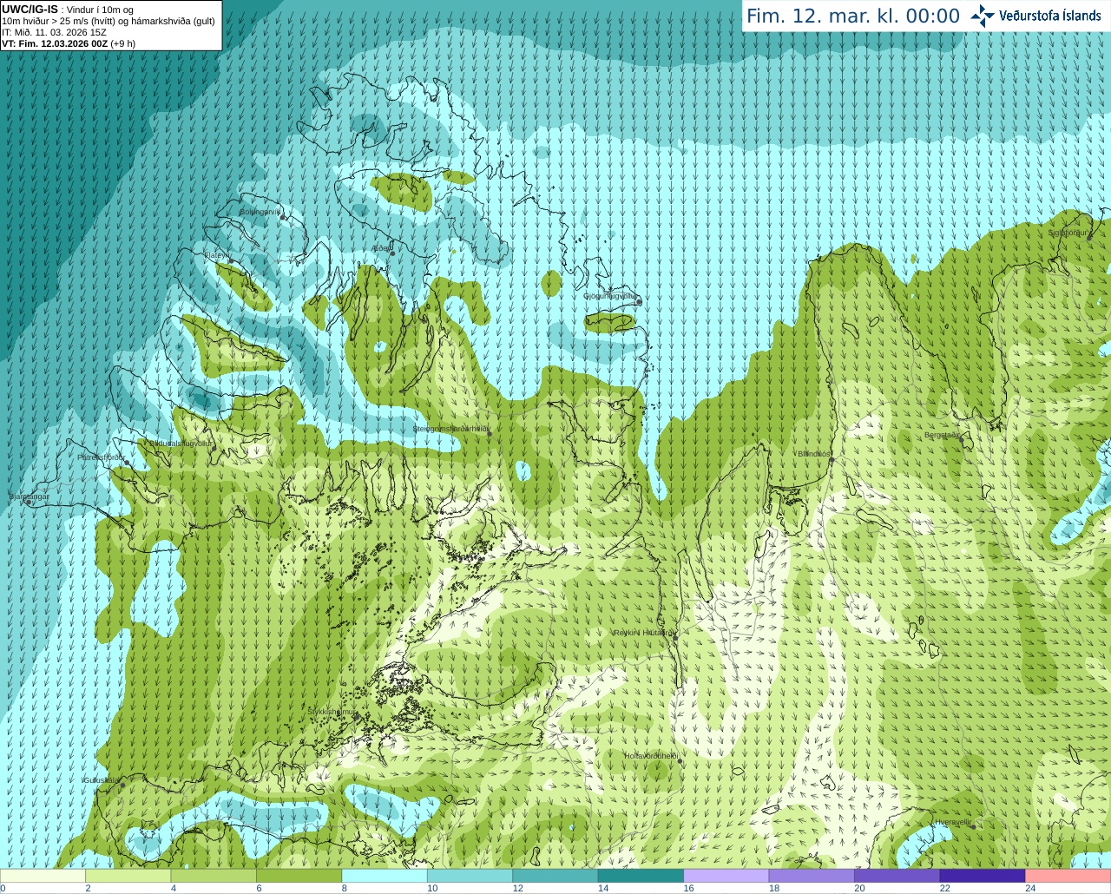
Task: Click the 20–22 m/s violet legend swatch
Action: coord(897,876)
